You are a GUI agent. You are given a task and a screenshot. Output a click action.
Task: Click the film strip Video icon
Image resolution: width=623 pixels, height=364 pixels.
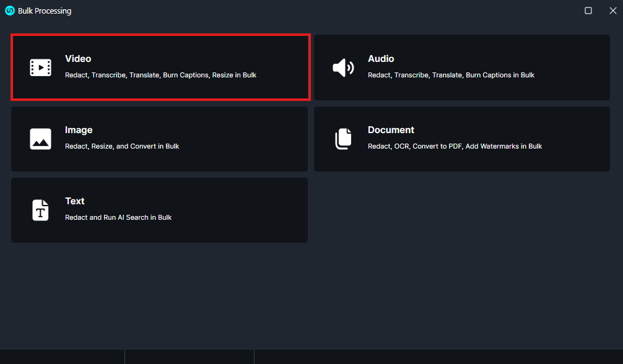click(41, 67)
